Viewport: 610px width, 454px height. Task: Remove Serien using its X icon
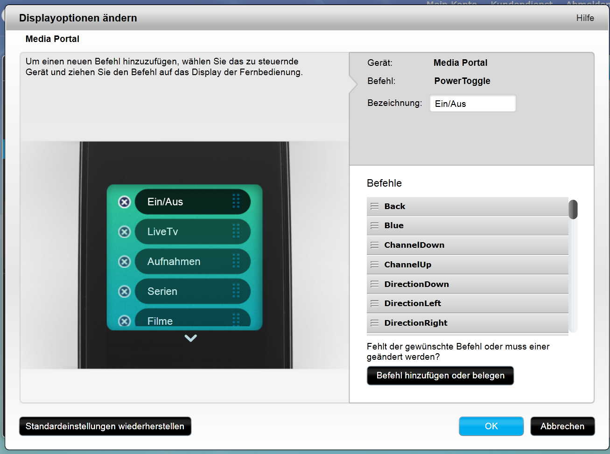124,292
